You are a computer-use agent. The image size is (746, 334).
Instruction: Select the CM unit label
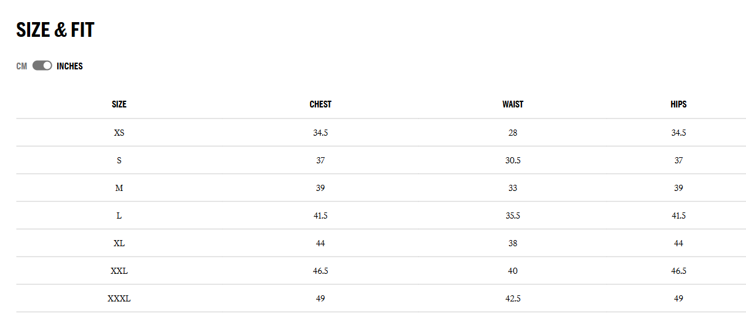pos(22,66)
